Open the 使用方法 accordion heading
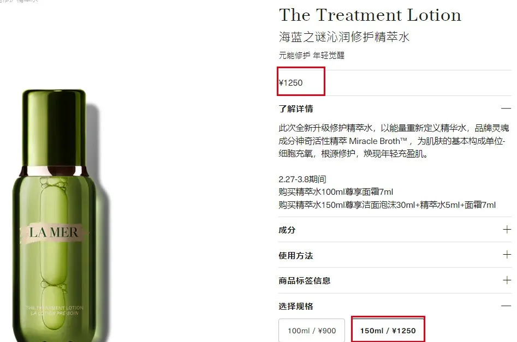Viewport: 517px width, 342px height. 296,256
